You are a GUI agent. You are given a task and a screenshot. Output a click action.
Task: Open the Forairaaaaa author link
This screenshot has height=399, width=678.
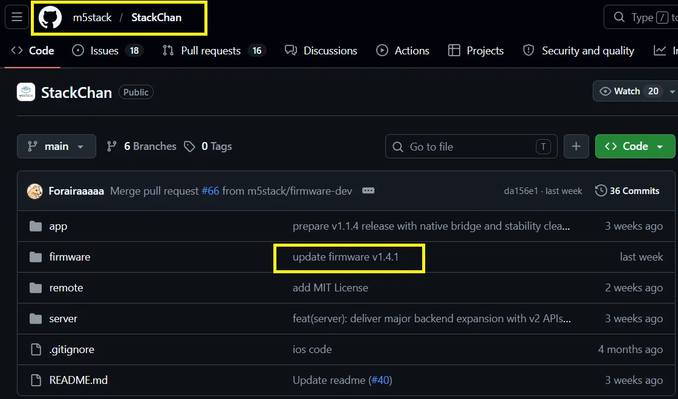[76, 191]
